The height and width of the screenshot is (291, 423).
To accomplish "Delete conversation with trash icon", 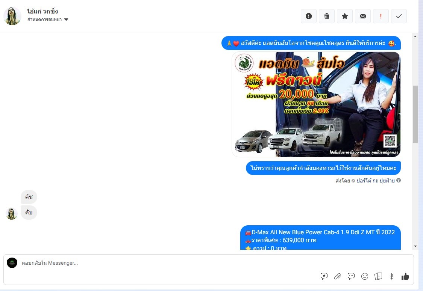I will [x=327, y=16].
